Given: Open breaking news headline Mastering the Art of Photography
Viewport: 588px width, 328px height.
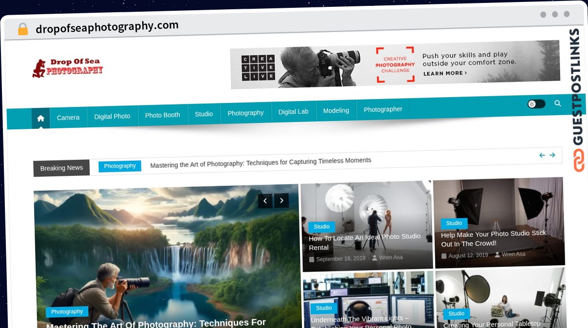Looking at the screenshot, I should tap(261, 163).
